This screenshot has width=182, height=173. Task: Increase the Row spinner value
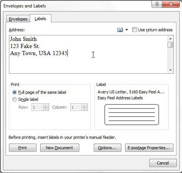46,106
